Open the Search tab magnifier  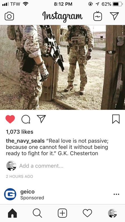(37, 213)
